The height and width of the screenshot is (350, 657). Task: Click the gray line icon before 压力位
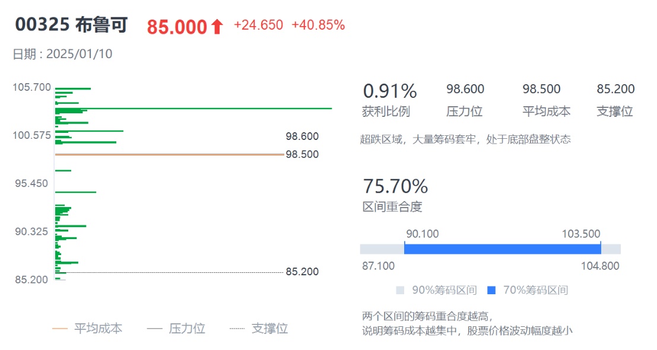[154, 328]
